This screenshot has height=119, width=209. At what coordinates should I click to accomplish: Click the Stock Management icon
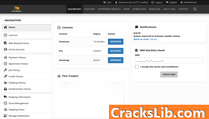coord(5,103)
